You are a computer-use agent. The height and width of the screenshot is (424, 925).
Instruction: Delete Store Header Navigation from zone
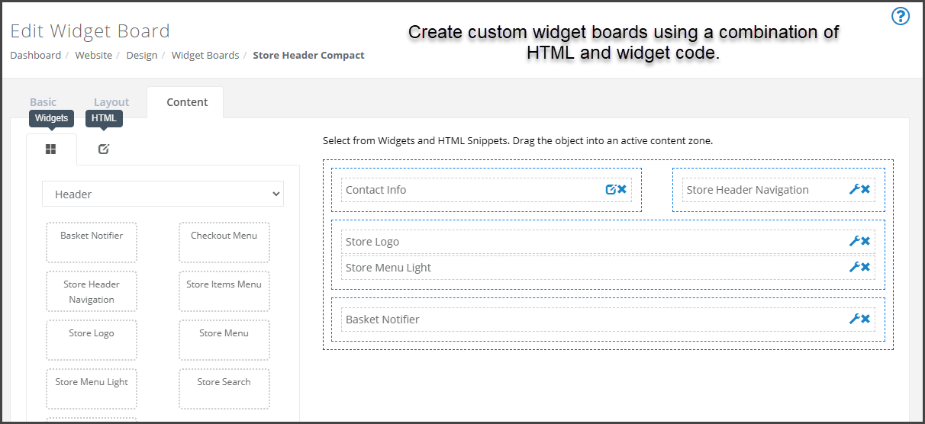865,190
